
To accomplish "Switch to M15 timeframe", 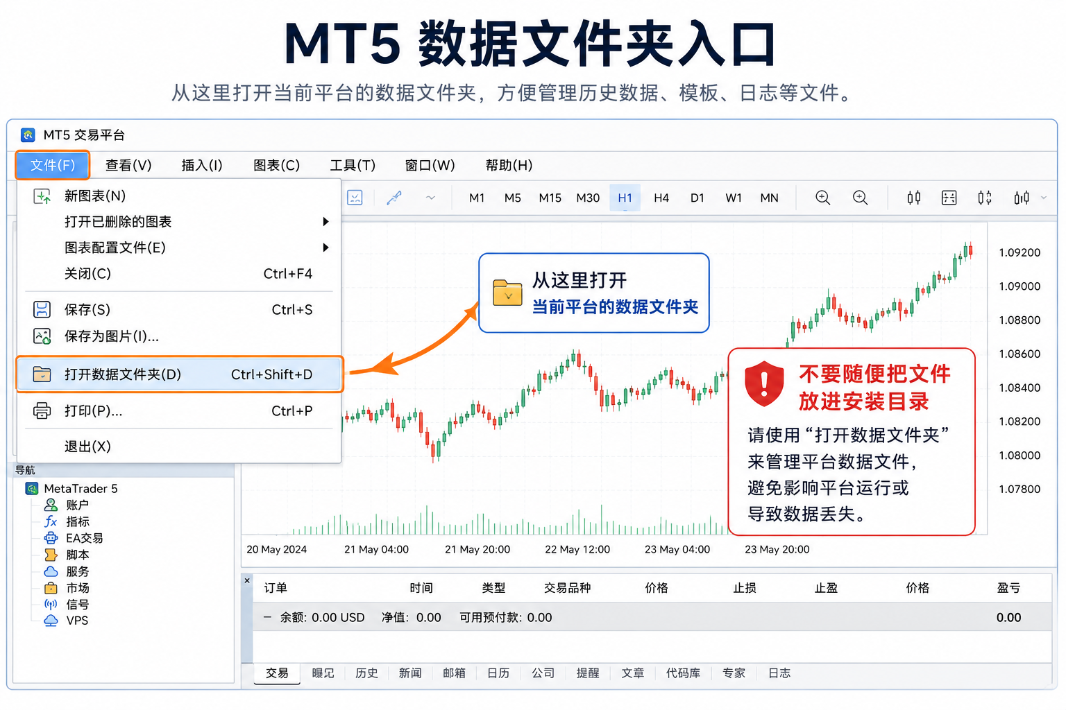I will point(550,198).
